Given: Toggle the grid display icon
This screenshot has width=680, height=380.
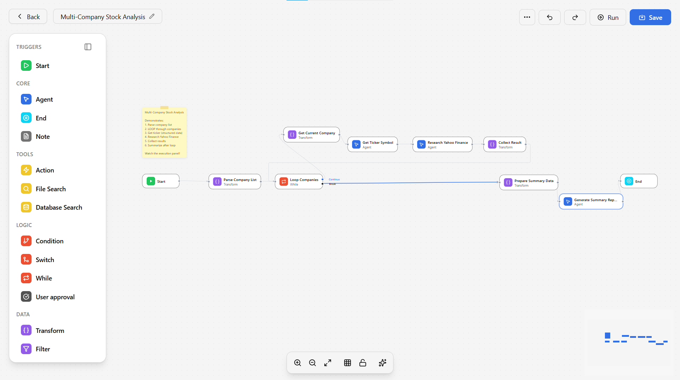Looking at the screenshot, I should pyautogui.click(x=347, y=363).
